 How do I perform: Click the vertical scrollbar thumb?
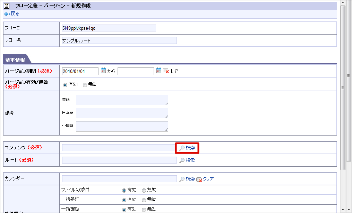point(343,88)
